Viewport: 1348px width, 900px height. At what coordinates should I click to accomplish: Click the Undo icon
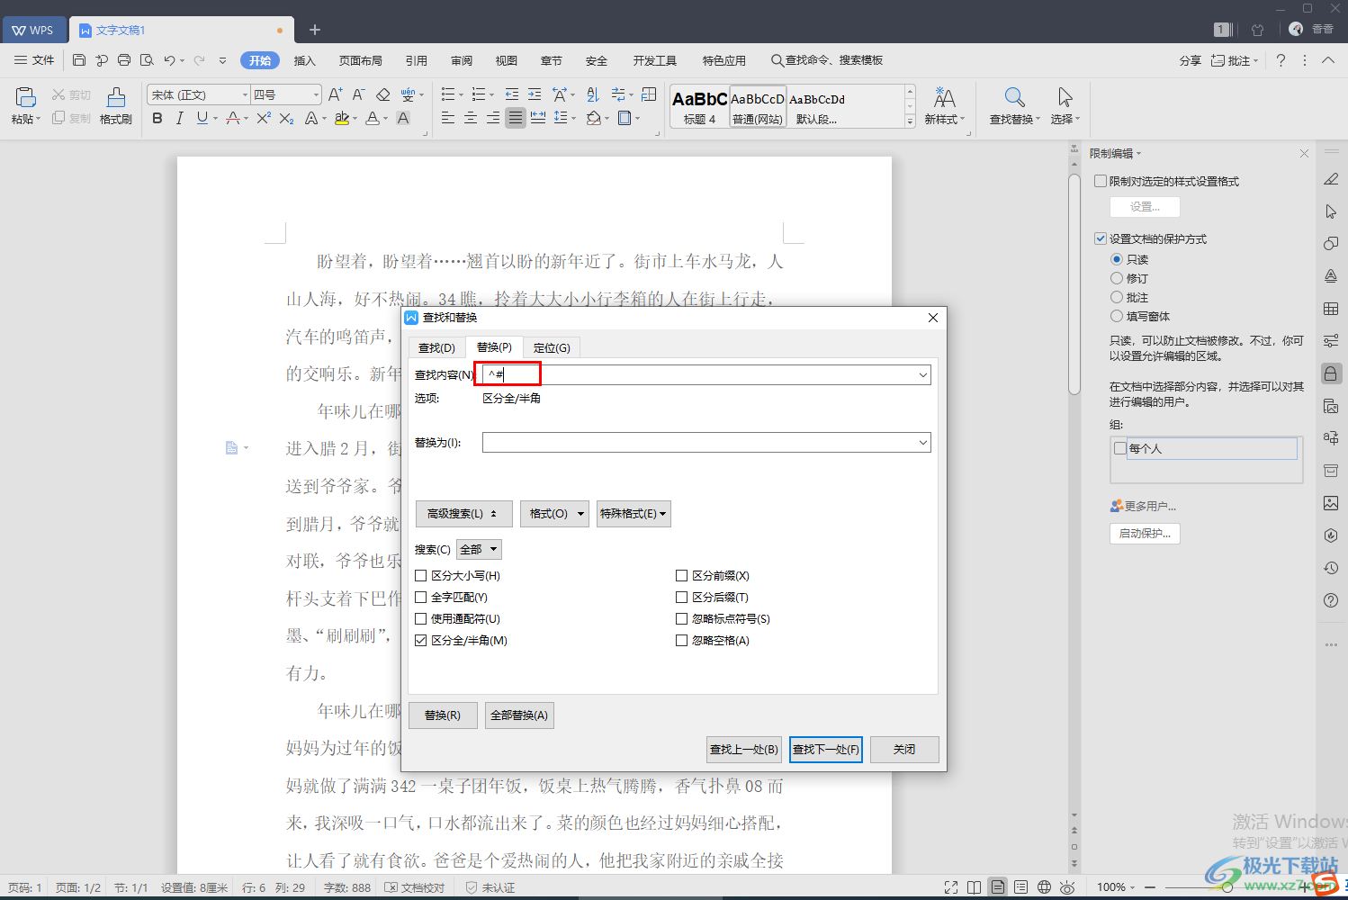coord(169,60)
